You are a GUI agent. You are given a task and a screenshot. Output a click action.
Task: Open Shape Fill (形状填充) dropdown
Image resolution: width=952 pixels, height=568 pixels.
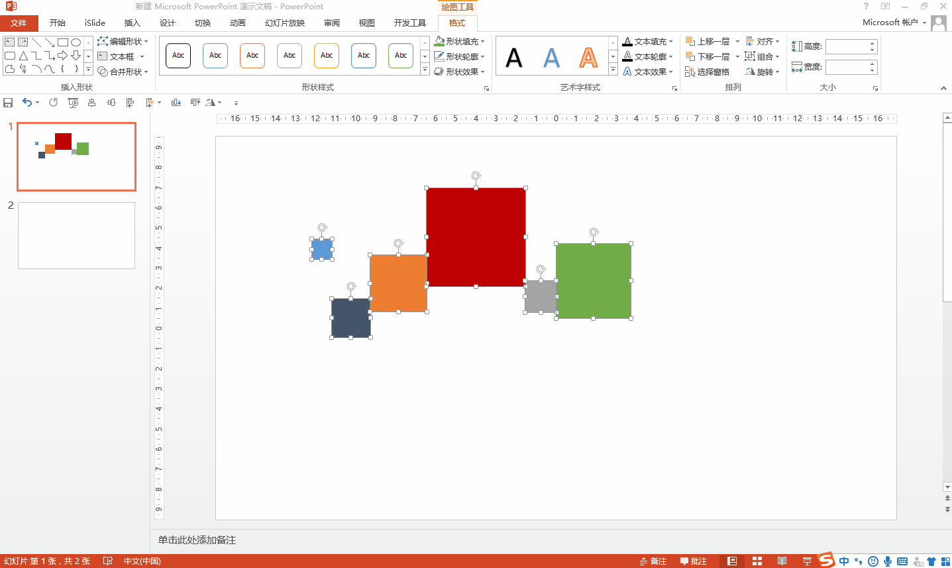point(460,41)
